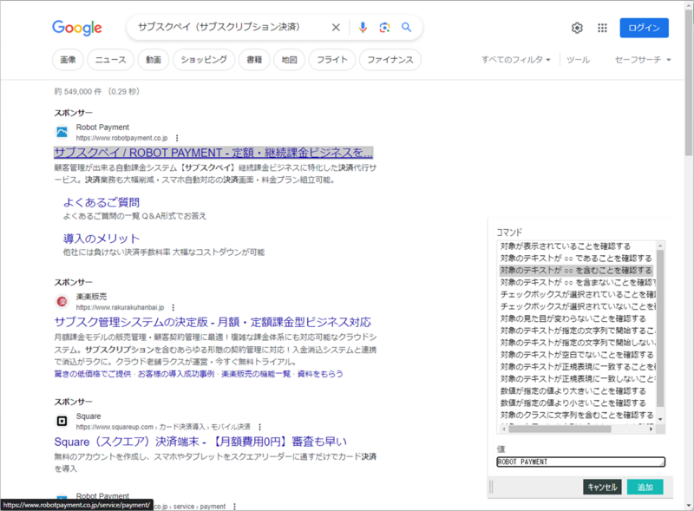Select the 書籍 filter tab
The width and height of the screenshot is (694, 511).
point(254,60)
